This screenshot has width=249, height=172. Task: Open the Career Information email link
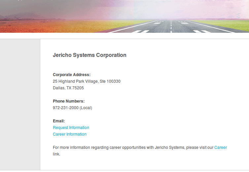coord(70,134)
